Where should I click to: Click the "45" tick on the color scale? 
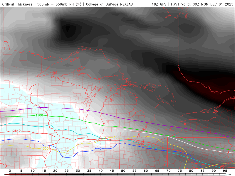(x=112, y=171)
